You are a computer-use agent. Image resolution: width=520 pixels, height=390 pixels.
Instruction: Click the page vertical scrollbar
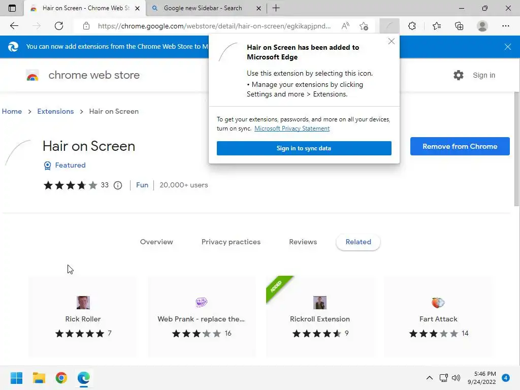516,149
